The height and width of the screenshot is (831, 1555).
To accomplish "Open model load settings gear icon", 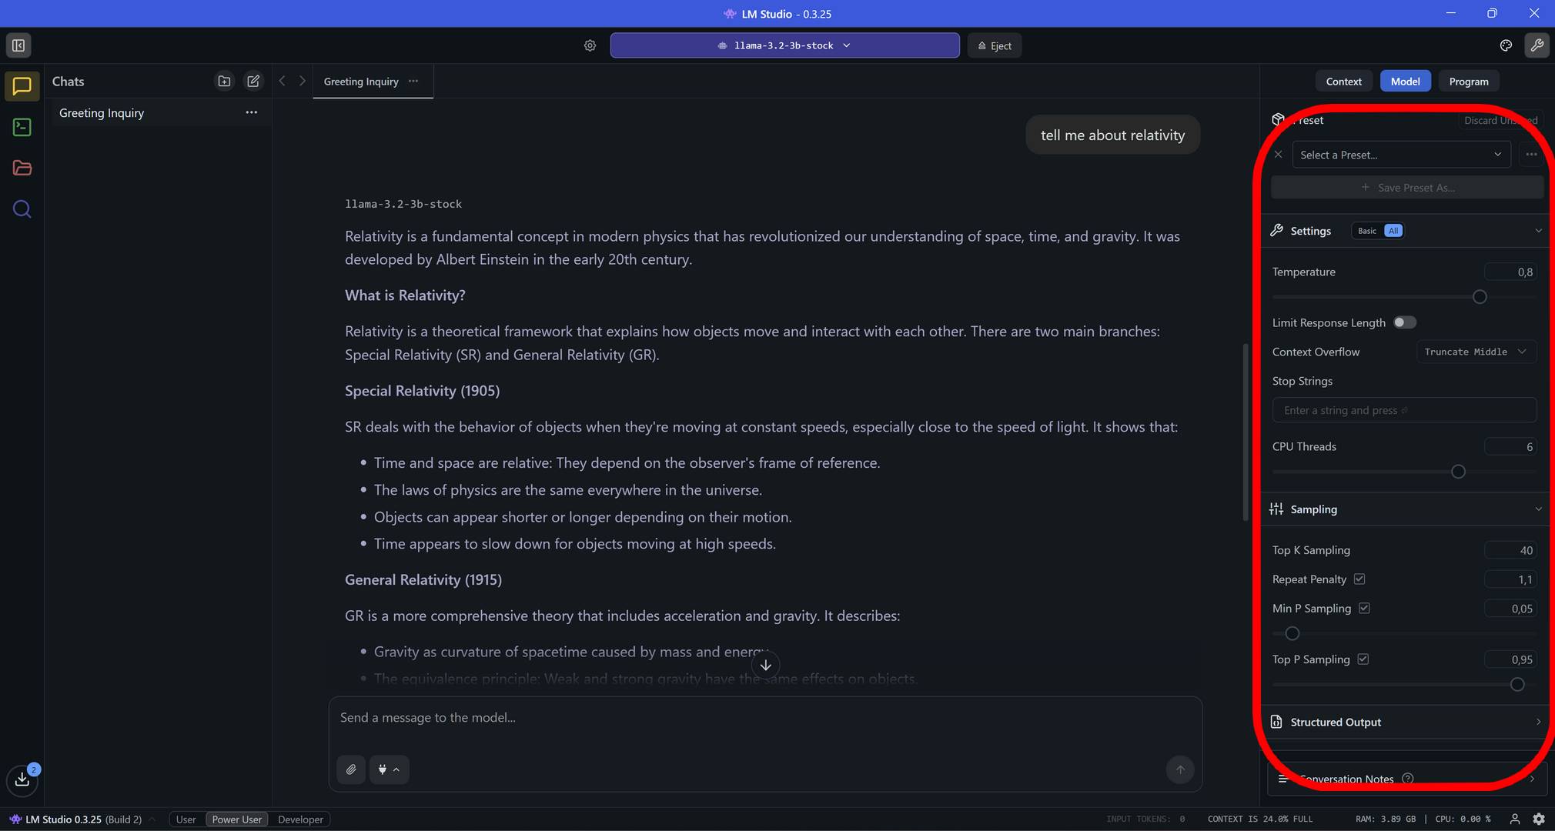I will coord(590,45).
